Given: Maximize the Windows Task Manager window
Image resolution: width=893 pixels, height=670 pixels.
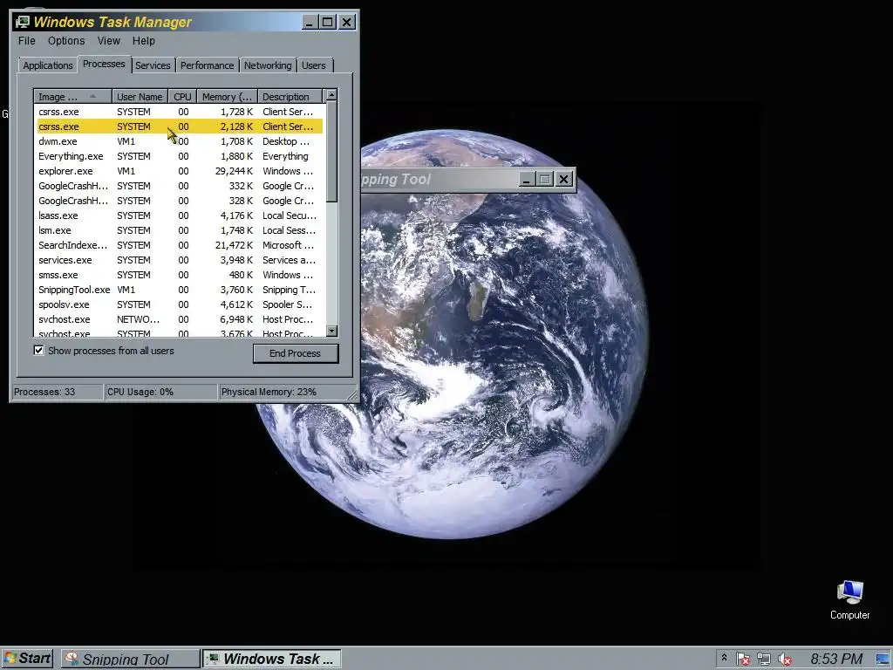Looking at the screenshot, I should (x=328, y=22).
